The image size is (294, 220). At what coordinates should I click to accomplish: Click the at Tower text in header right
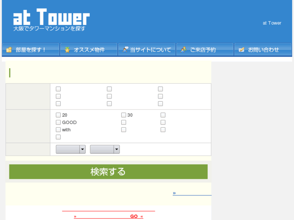[272, 23]
